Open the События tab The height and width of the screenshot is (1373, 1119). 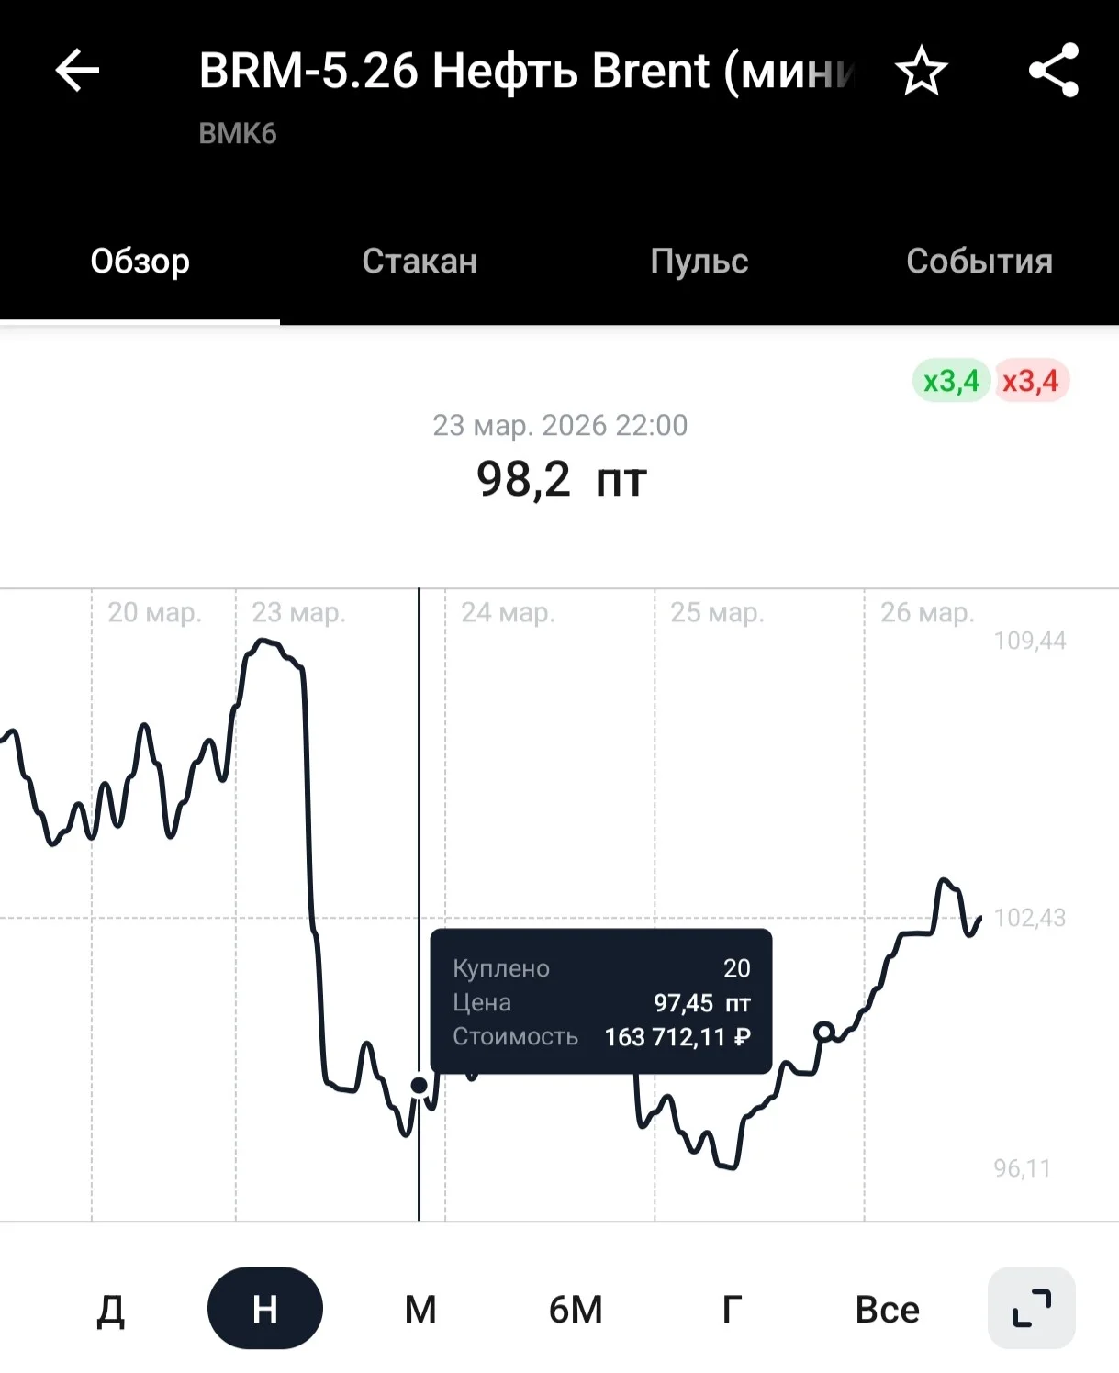(979, 262)
